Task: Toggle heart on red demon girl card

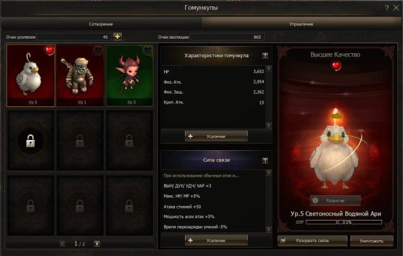Action: [148, 50]
